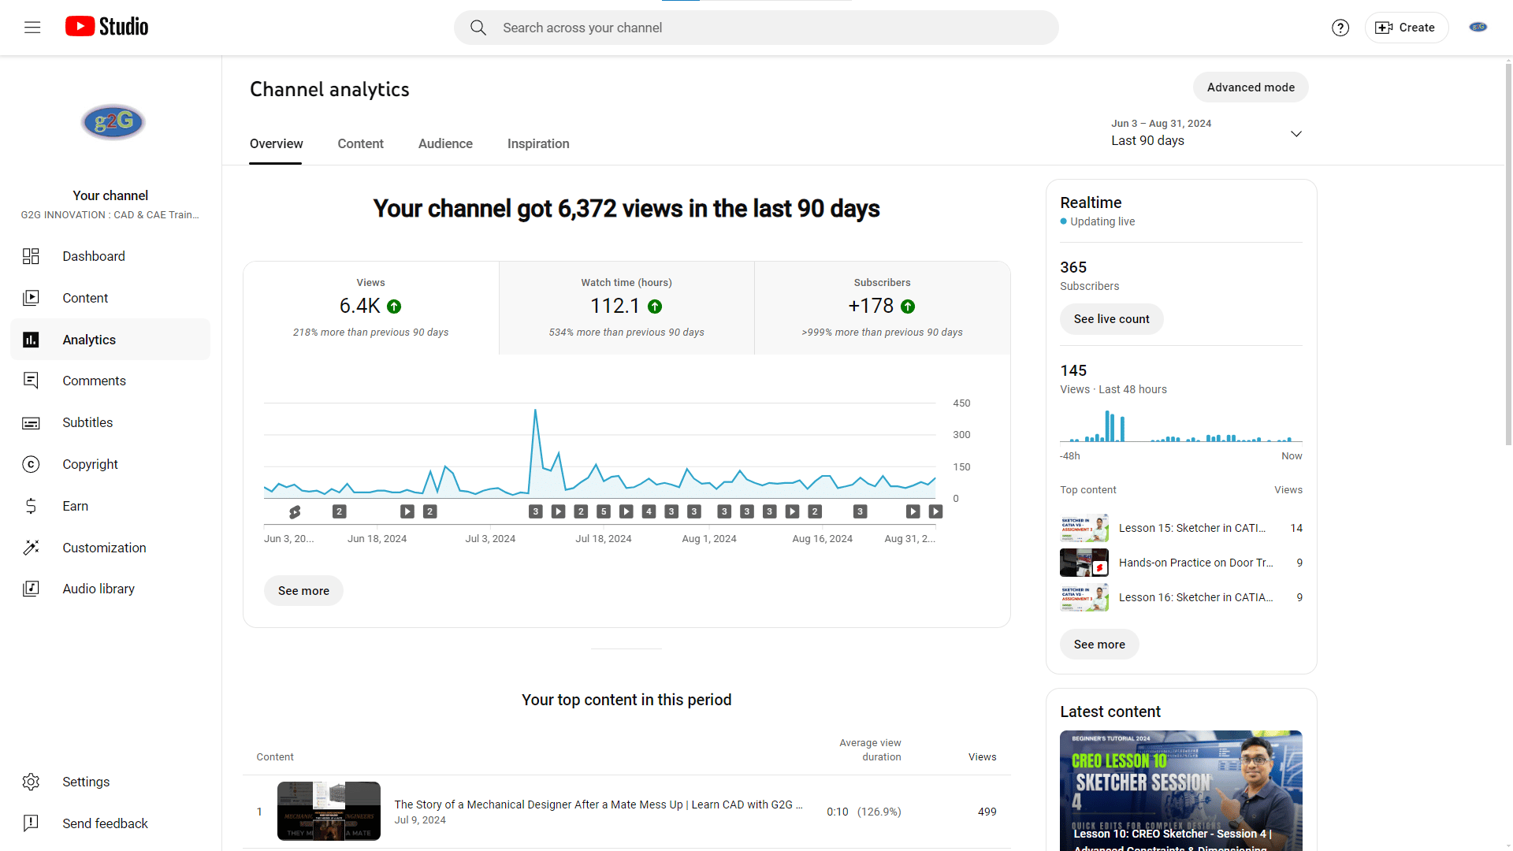Screen dimensions: 1513x851
Task: Click the chart marker labeled 4
Action: pos(649,511)
